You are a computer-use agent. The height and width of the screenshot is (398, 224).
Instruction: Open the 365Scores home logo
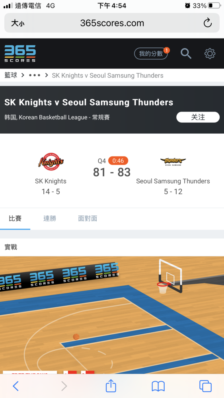tap(20, 54)
